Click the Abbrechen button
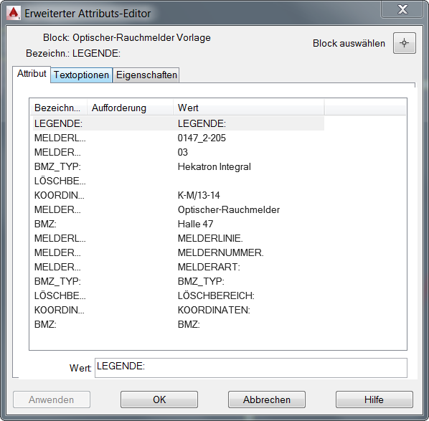Viewport: 429px width, 421px height. (267, 399)
